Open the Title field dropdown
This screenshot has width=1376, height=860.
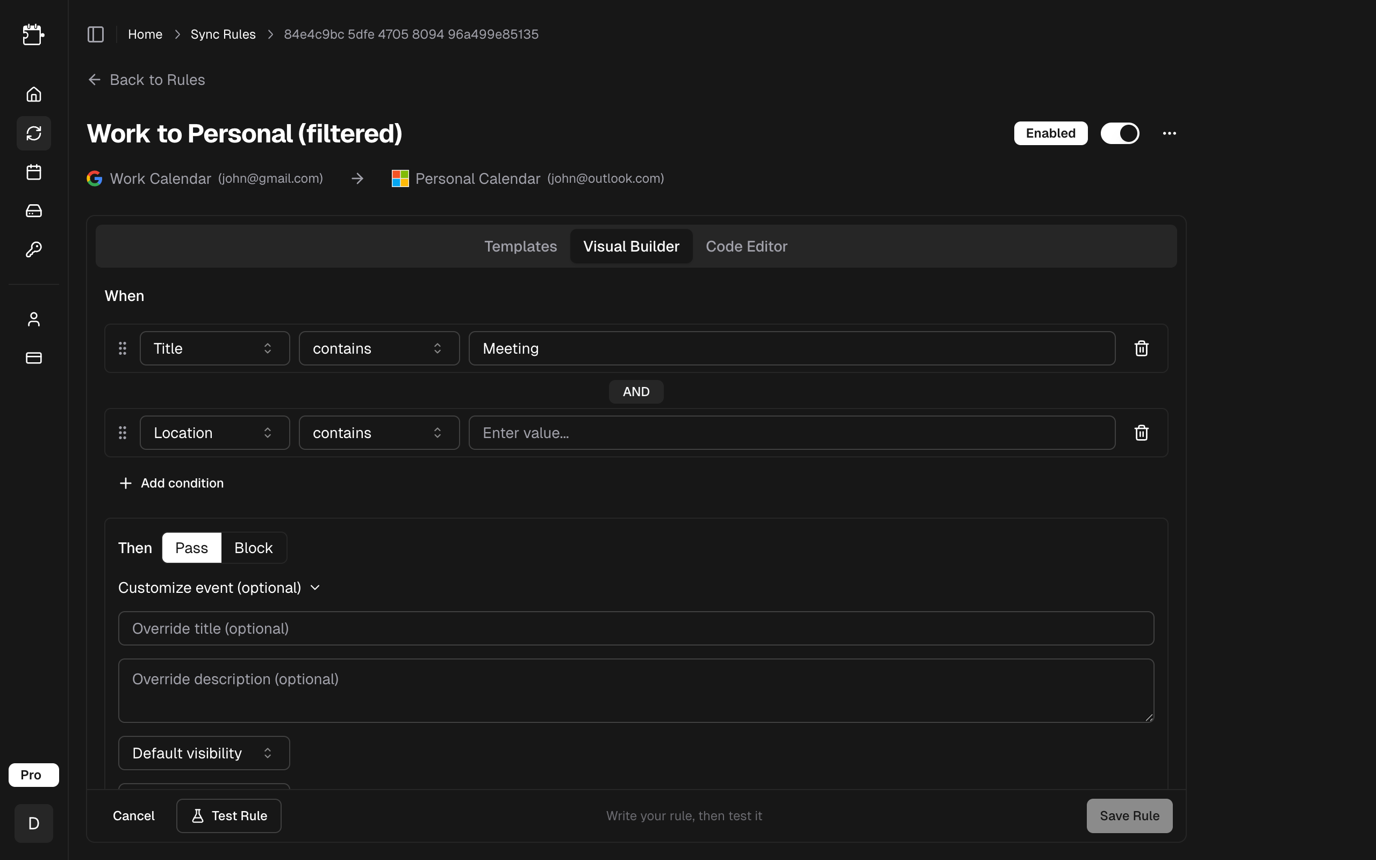[214, 348]
